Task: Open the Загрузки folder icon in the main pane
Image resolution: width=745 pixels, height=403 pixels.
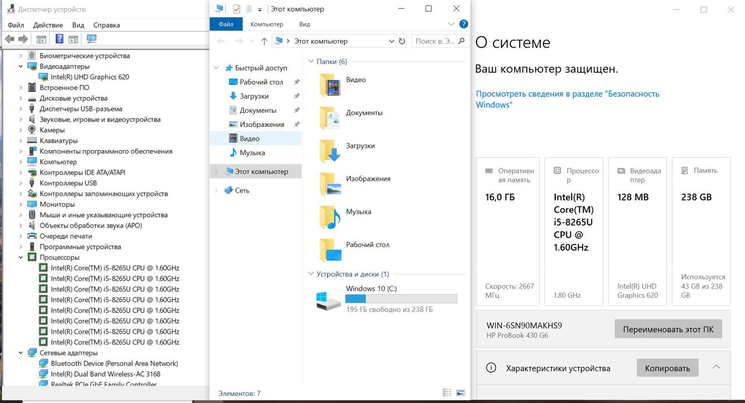Action: [x=331, y=151]
